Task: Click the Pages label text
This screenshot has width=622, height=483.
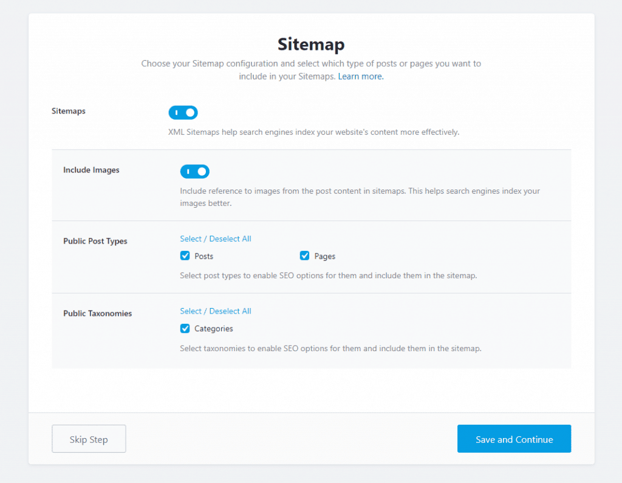Action: 325,256
